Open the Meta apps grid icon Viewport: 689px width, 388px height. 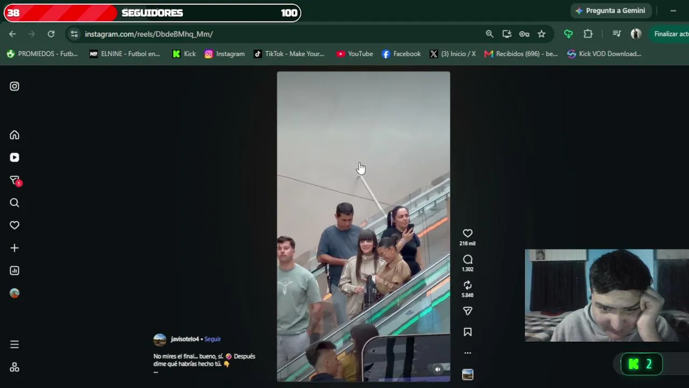(15, 367)
